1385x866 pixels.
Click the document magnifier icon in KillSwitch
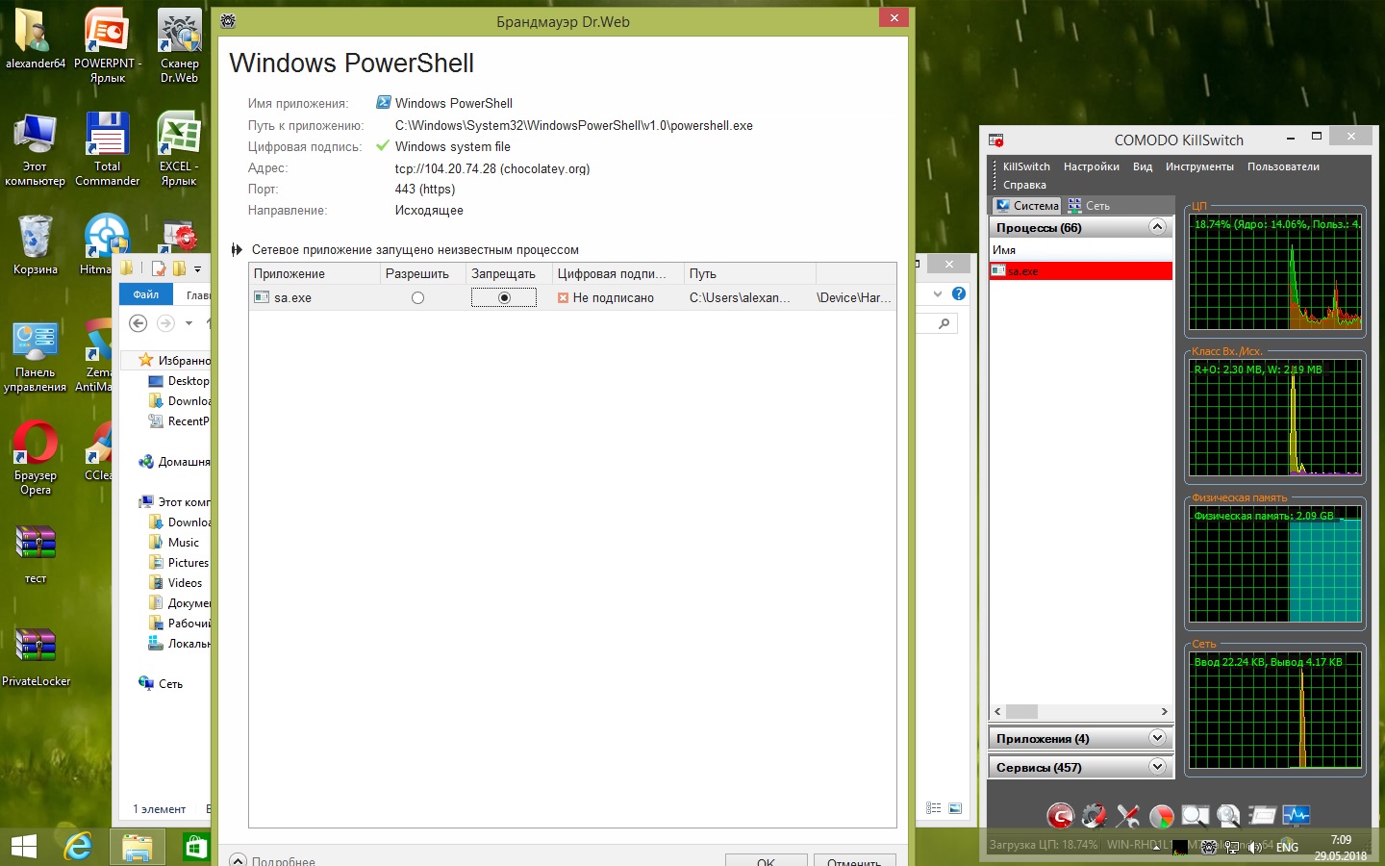1228,816
